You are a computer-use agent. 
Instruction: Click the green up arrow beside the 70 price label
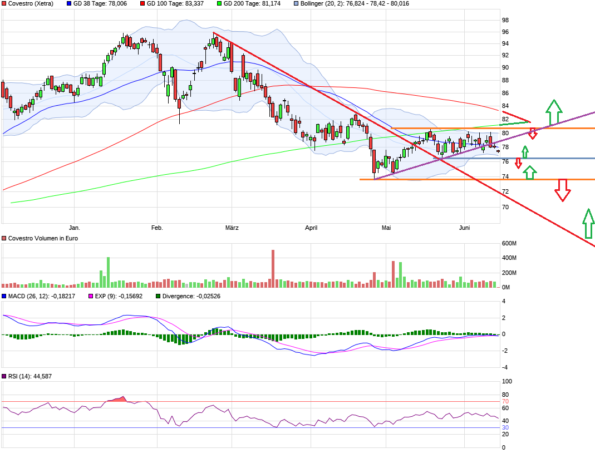588,224
